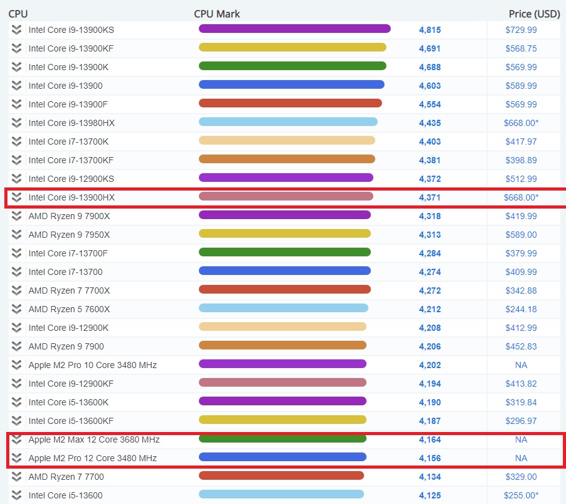Open the $398.89 price link
Screen dimensions: 566x504
521,160
